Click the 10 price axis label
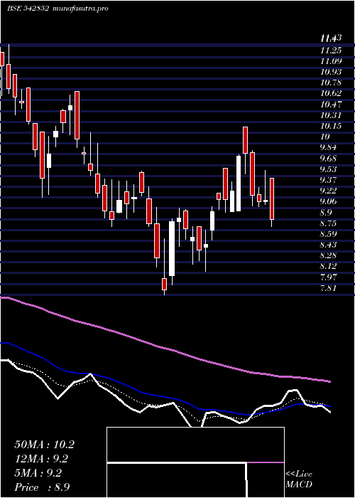The image size is (355, 498). [325, 137]
